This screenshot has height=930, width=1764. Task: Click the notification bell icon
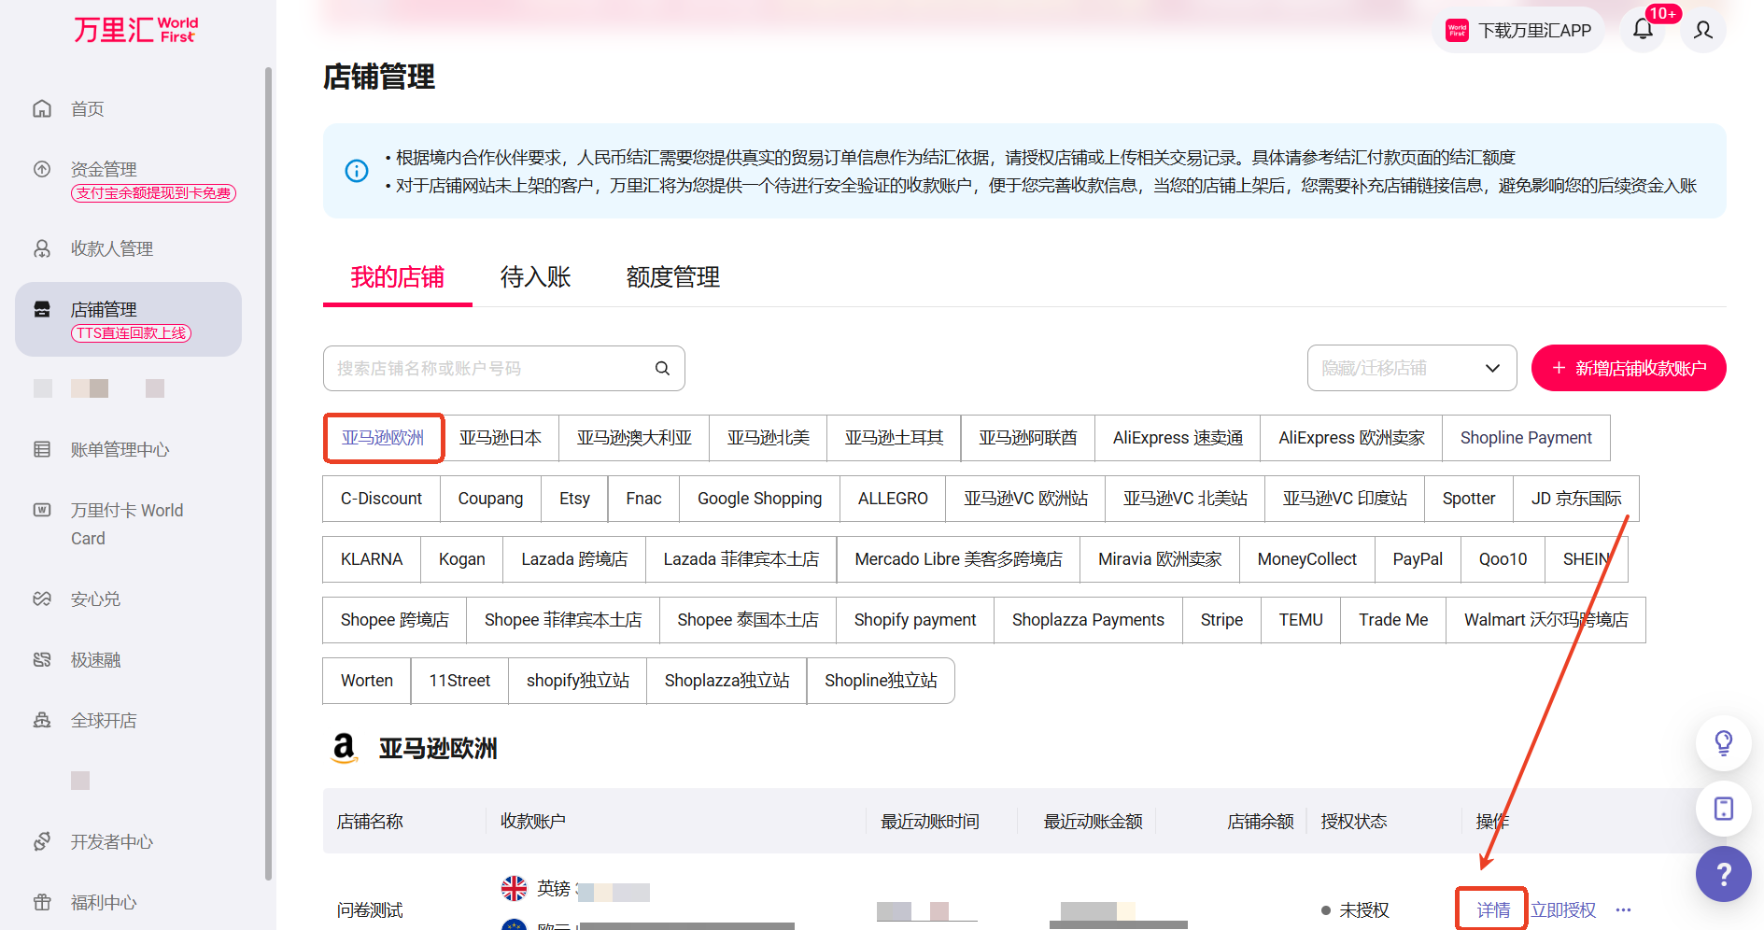pyautogui.click(x=1643, y=30)
